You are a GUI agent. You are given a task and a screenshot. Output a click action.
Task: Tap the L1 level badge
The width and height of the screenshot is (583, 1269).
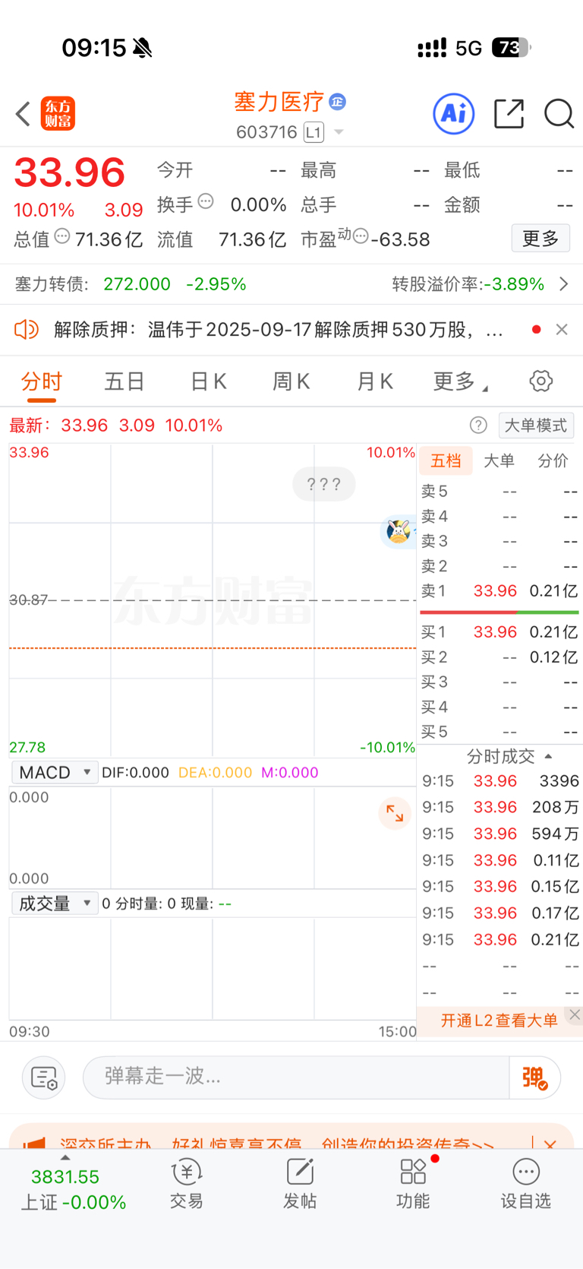(314, 132)
